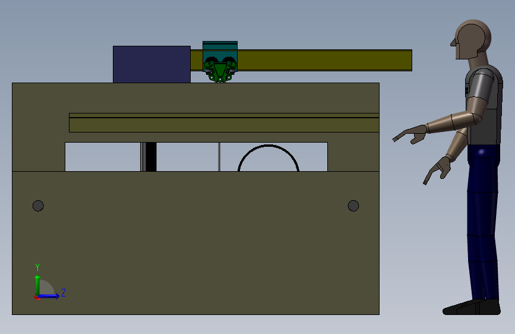This screenshot has width=515, height=334.
Task: Click the green Y axis arrow of triad
Action: (x=37, y=285)
